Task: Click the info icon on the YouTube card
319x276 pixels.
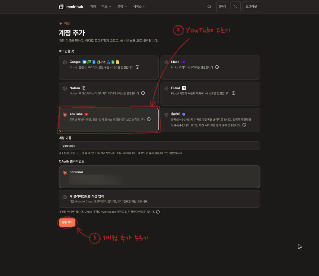Action: pos(149,119)
